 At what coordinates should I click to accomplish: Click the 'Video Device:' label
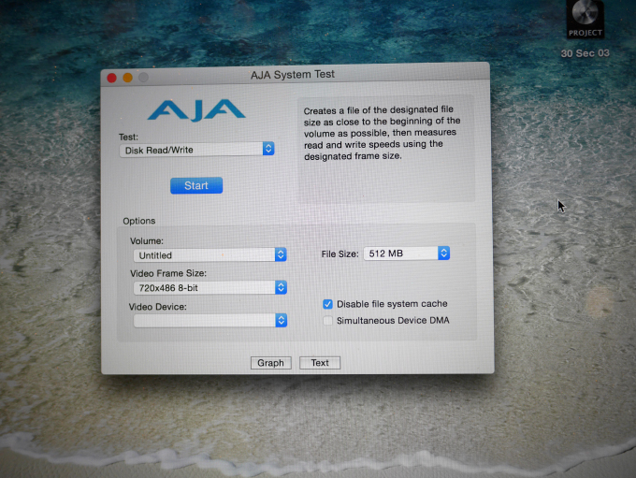[x=158, y=307]
